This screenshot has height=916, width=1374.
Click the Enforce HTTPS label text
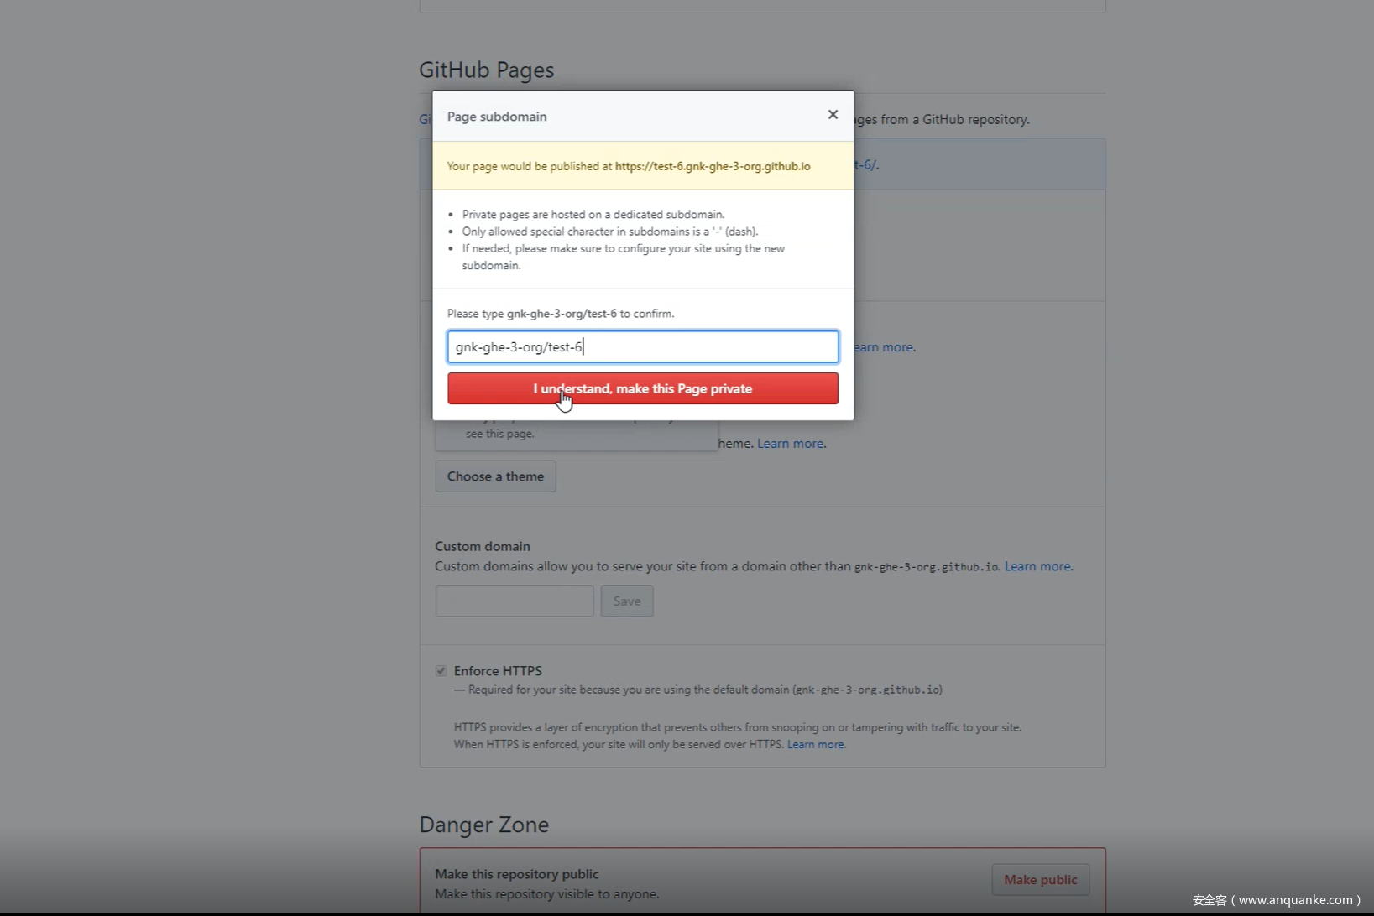[498, 670]
